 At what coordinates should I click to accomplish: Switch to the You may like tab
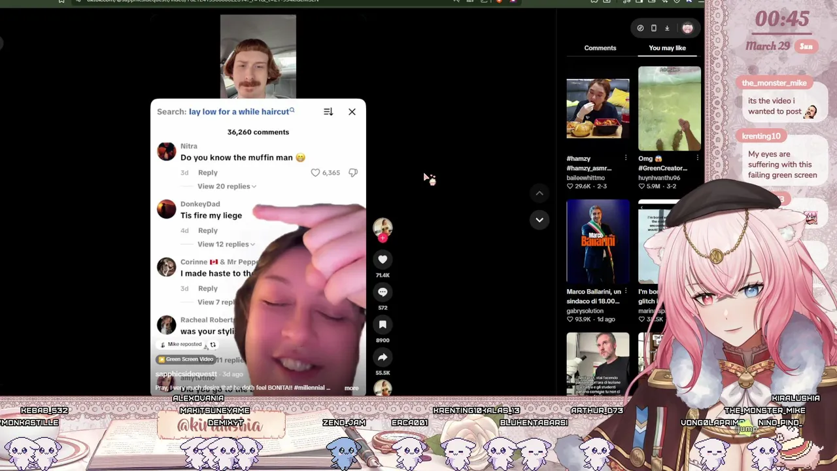point(668,48)
